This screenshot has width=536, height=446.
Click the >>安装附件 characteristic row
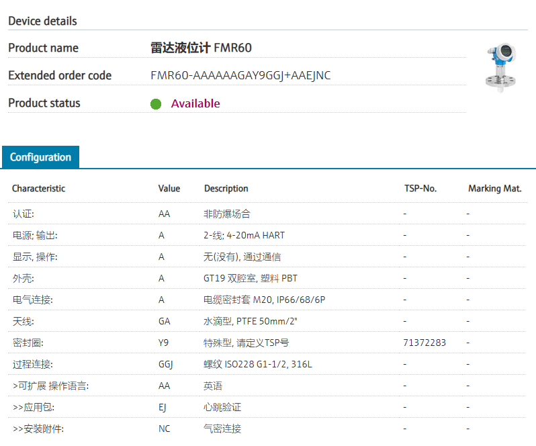tap(38, 429)
